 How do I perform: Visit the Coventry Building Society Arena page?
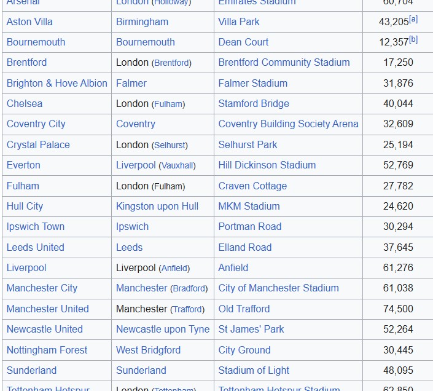click(288, 124)
